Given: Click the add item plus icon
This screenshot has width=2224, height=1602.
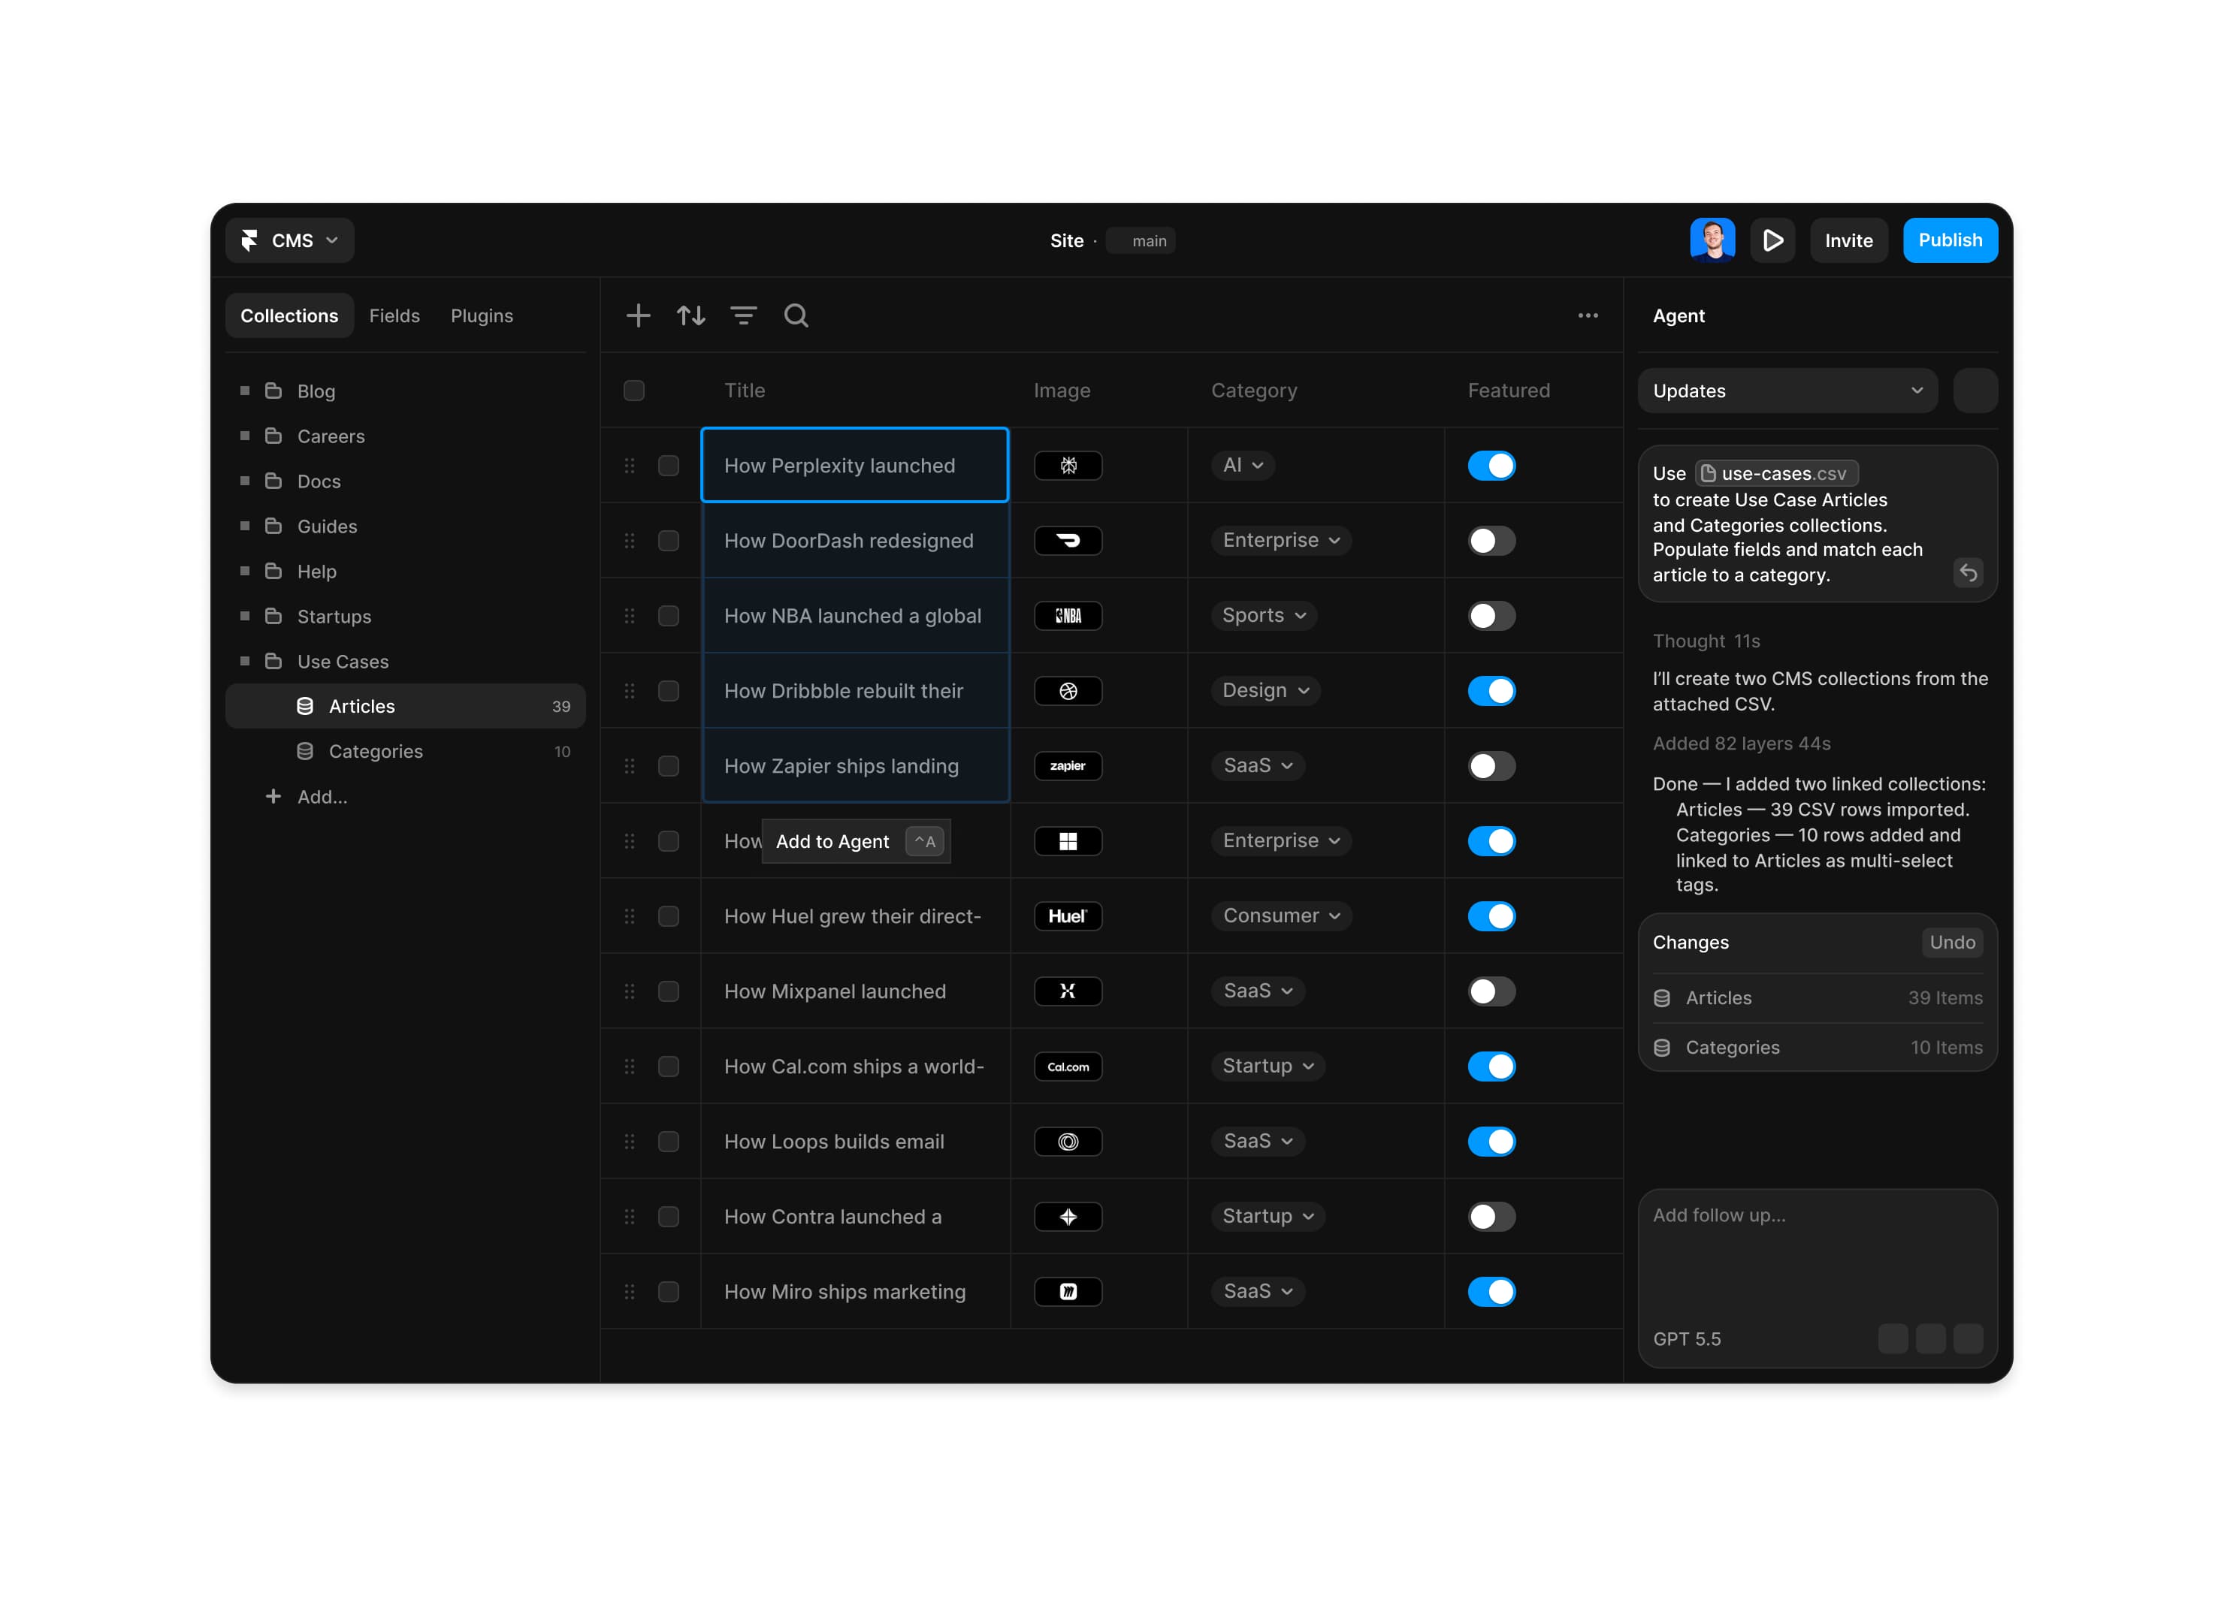Looking at the screenshot, I should coord(639,315).
